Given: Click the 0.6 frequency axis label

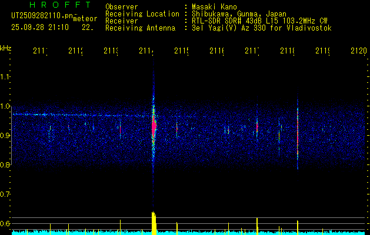Looking at the screenshot, I should click(x=5, y=223).
